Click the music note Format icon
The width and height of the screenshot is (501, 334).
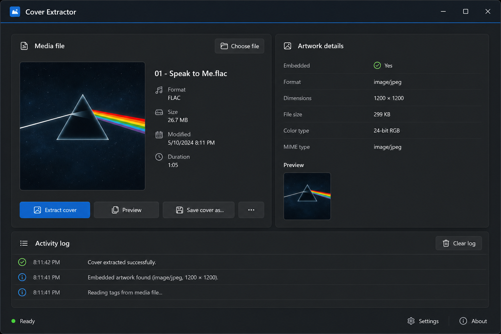[159, 90]
